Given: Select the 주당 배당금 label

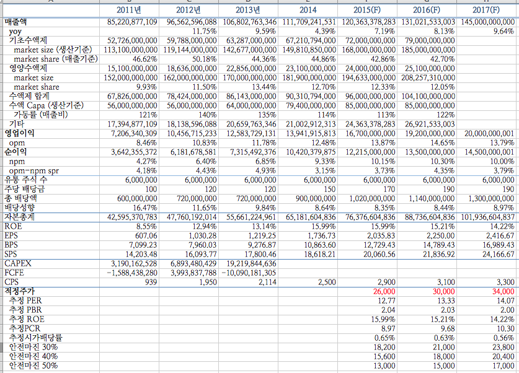Looking at the screenshot, I should point(25,189).
